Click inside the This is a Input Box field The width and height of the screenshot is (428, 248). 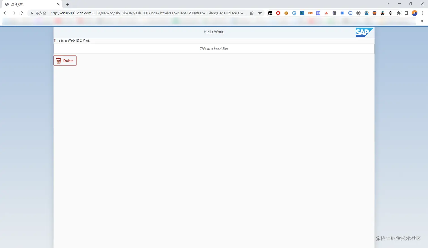(214, 48)
